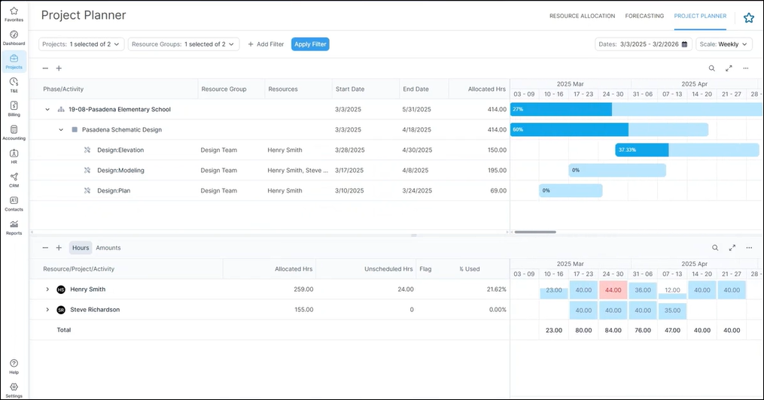Open T&E in the sidebar
Viewport: 764px width, 400px height.
coord(14,84)
